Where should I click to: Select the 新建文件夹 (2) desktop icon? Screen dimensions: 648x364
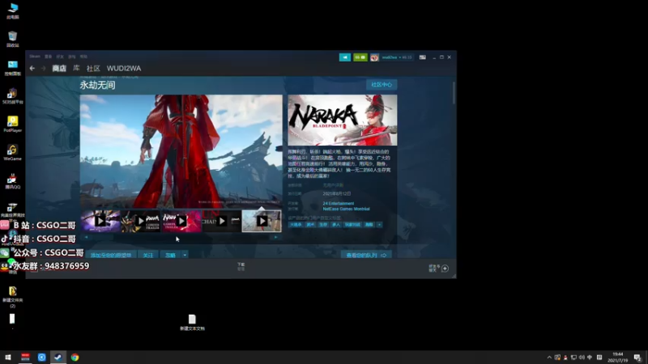(x=12, y=297)
